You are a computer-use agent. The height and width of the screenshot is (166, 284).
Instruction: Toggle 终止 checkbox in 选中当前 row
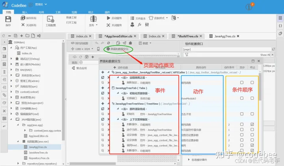tap(252, 130)
